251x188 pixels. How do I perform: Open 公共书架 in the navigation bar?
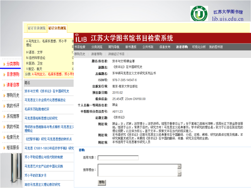coord(148,47)
